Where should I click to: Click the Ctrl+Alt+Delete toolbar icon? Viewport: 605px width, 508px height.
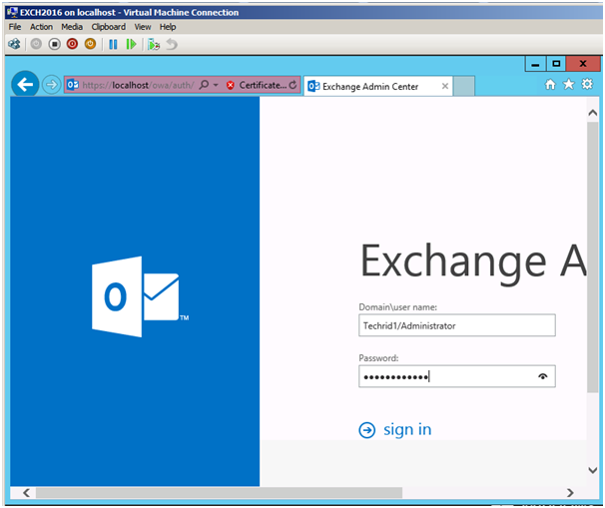(x=15, y=44)
